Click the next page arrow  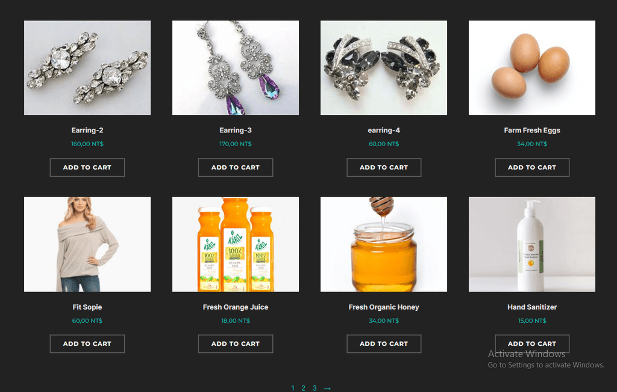click(x=327, y=388)
